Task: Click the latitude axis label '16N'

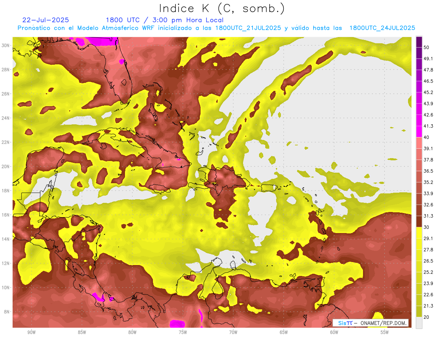Action: pos(5,215)
